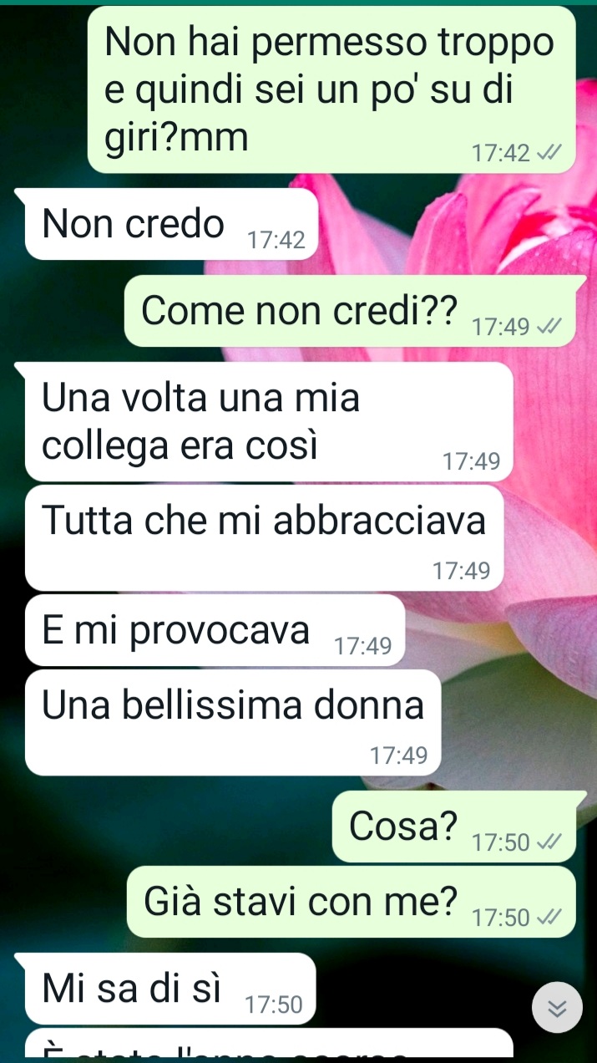
Task: Tap the 'Tutta che mi abbracciava' message
Action: coord(265,538)
